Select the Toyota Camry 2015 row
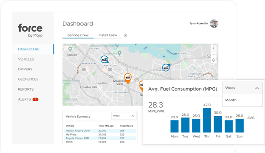The image size is (265, 153). tap(100, 138)
